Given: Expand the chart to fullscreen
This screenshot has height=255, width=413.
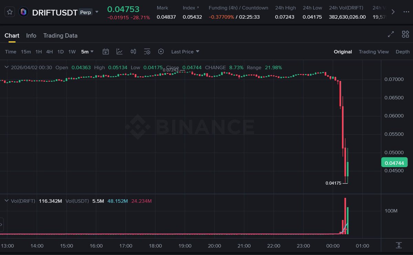Looking at the screenshot, I should [x=391, y=34].
